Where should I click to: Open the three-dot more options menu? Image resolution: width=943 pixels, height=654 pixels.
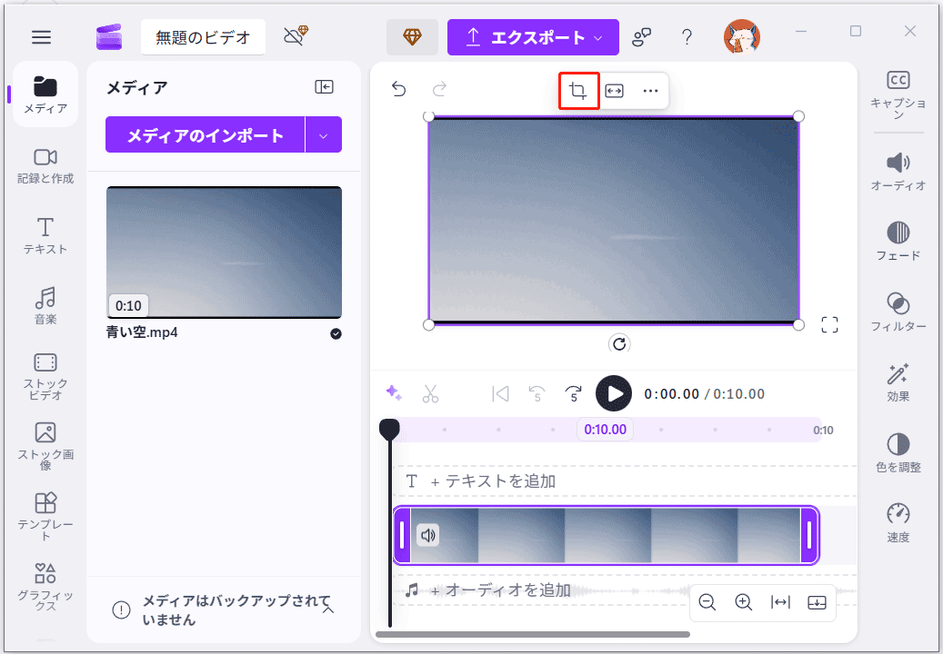[x=650, y=90]
